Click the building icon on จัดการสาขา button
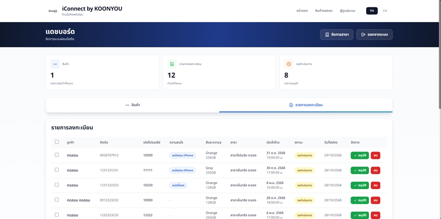Image resolution: width=441 pixels, height=219 pixels. [327, 34]
